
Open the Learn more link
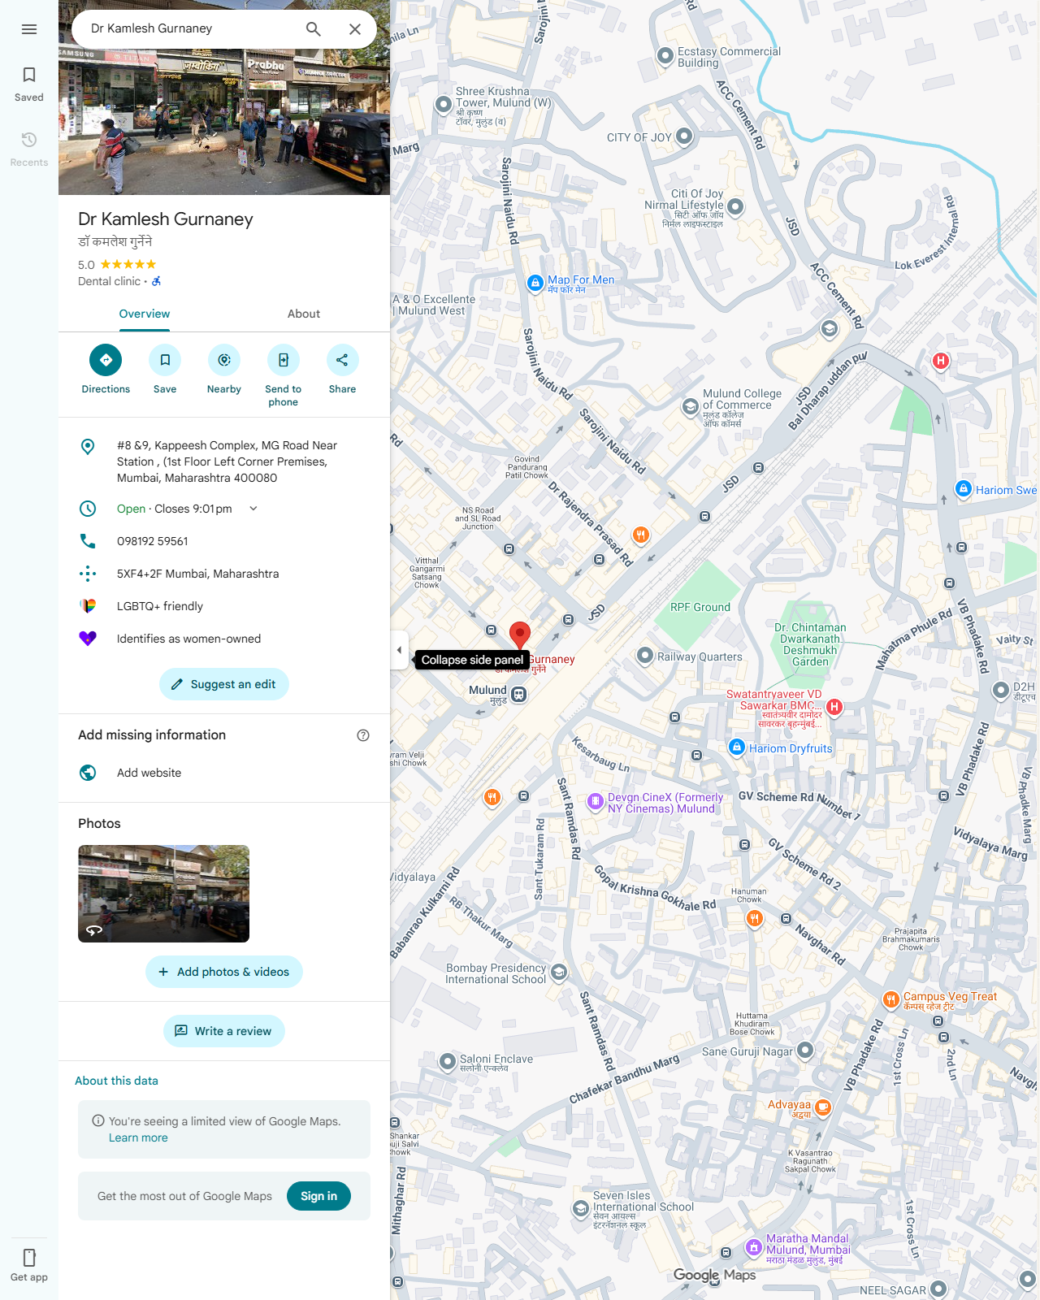coord(138,1137)
